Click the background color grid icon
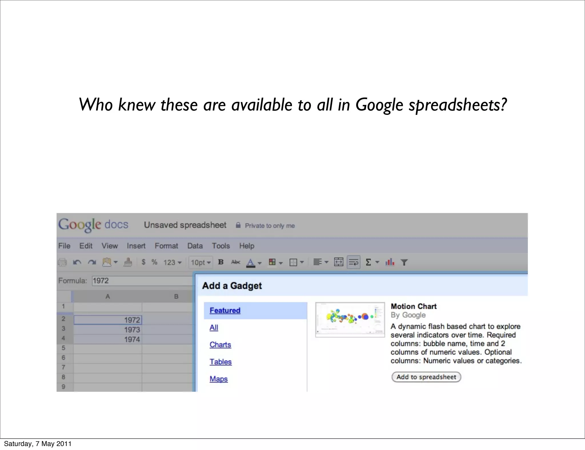Viewport: 585px width, 450px height. coord(272,262)
